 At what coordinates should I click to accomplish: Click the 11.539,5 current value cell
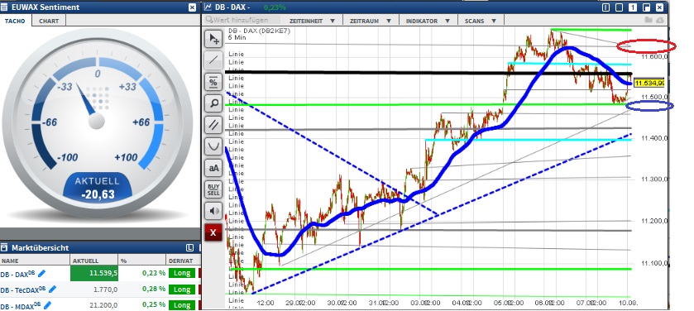tap(94, 274)
